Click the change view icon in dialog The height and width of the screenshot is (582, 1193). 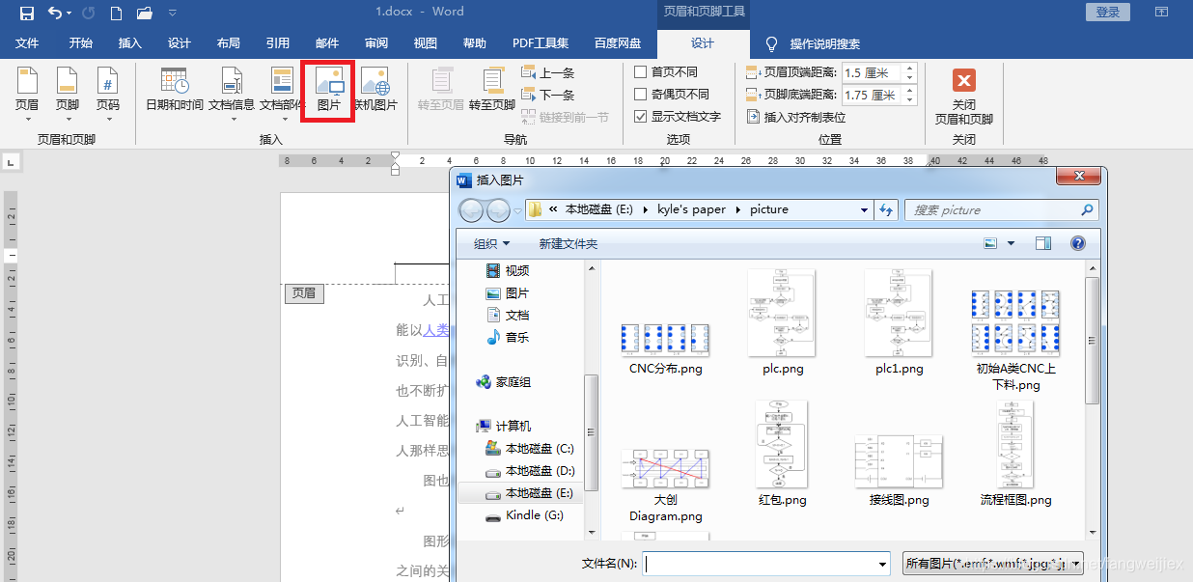(x=990, y=243)
